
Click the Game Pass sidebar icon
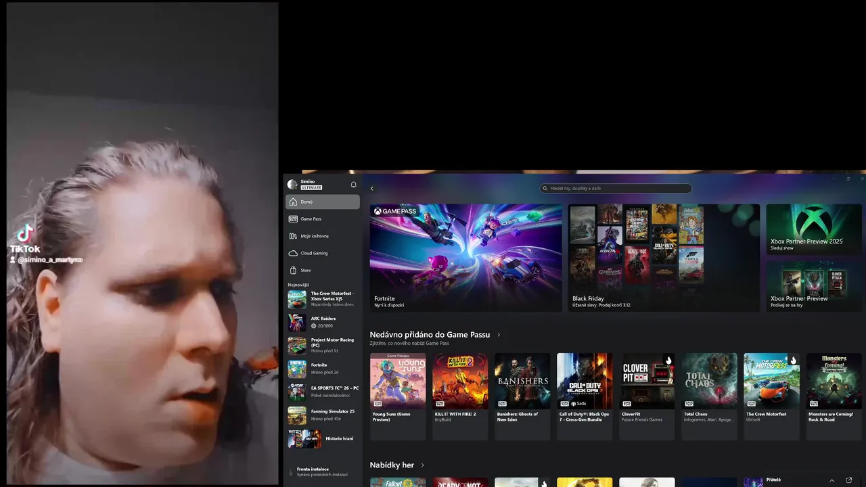pos(293,219)
